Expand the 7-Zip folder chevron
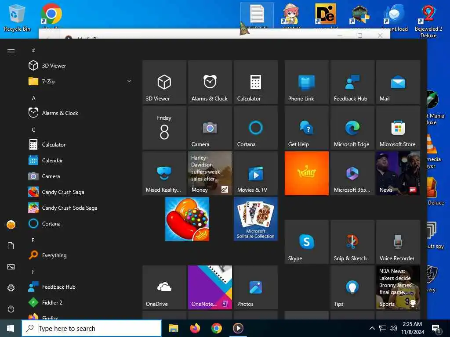 click(129, 81)
